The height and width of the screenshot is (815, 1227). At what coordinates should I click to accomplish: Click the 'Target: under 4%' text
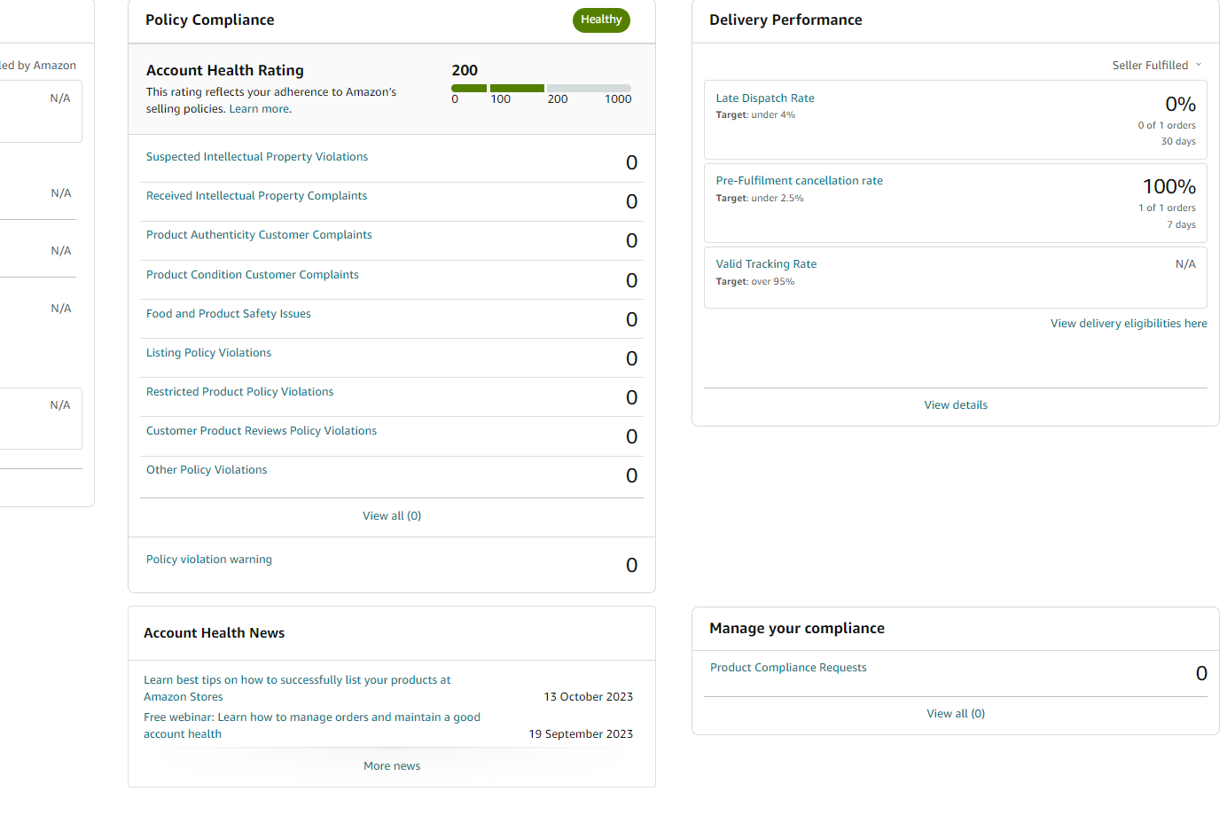(x=755, y=115)
